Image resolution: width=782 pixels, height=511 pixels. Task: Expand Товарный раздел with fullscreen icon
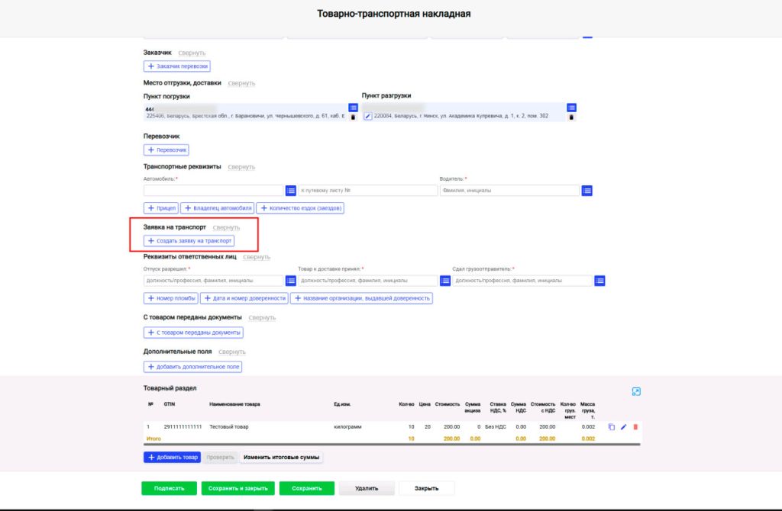pyautogui.click(x=636, y=391)
